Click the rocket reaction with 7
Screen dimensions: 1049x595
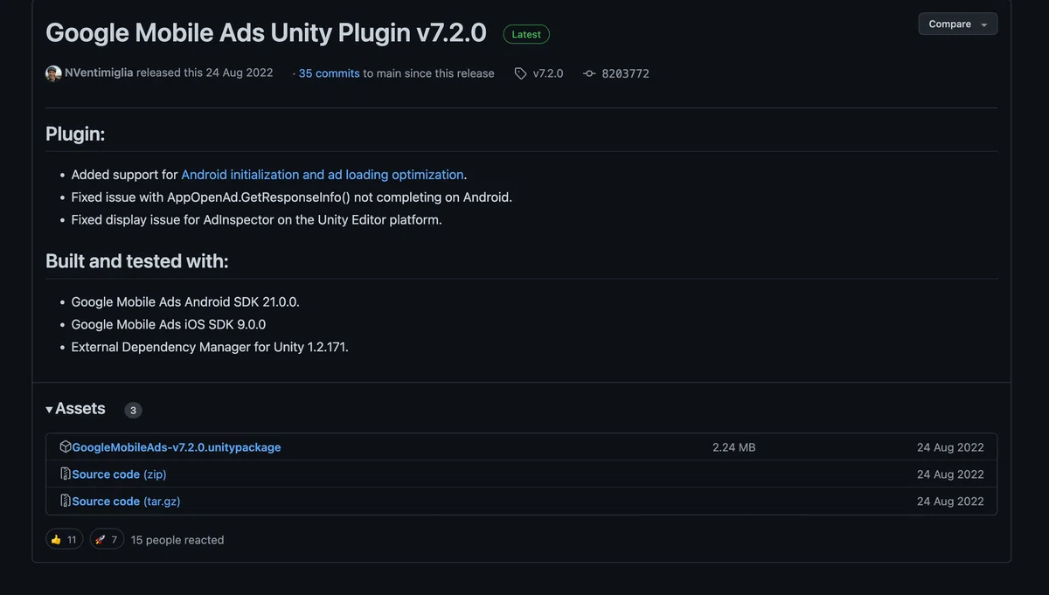tap(107, 540)
